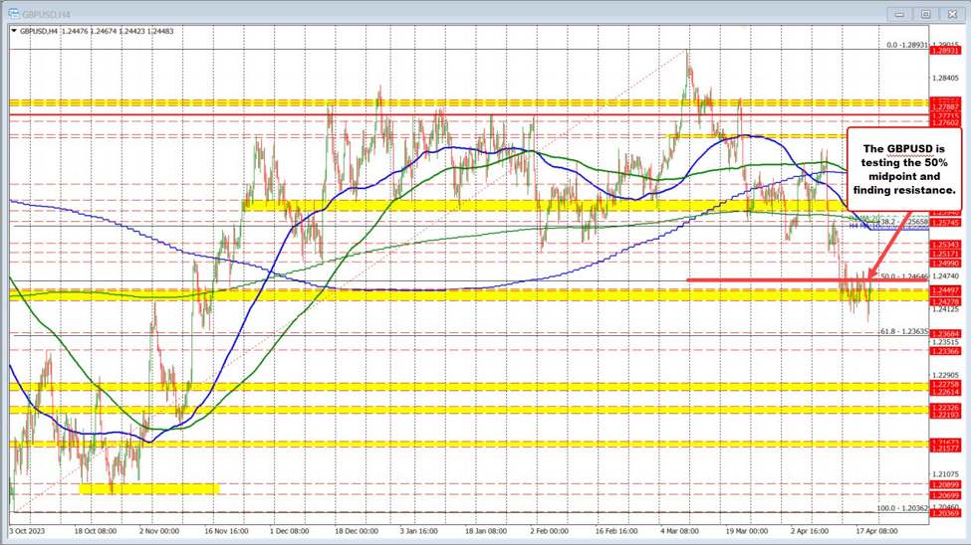Click the 3 Oct 2023 date marker
The width and height of the screenshot is (971, 545).
(31, 531)
